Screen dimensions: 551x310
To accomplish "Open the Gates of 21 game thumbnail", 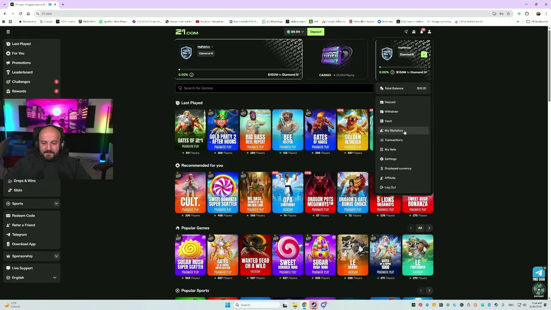I will coord(190,130).
